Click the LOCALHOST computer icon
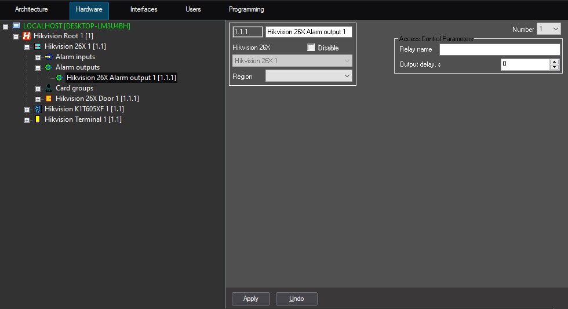Screen dimensions: 568x309 coord(16,26)
